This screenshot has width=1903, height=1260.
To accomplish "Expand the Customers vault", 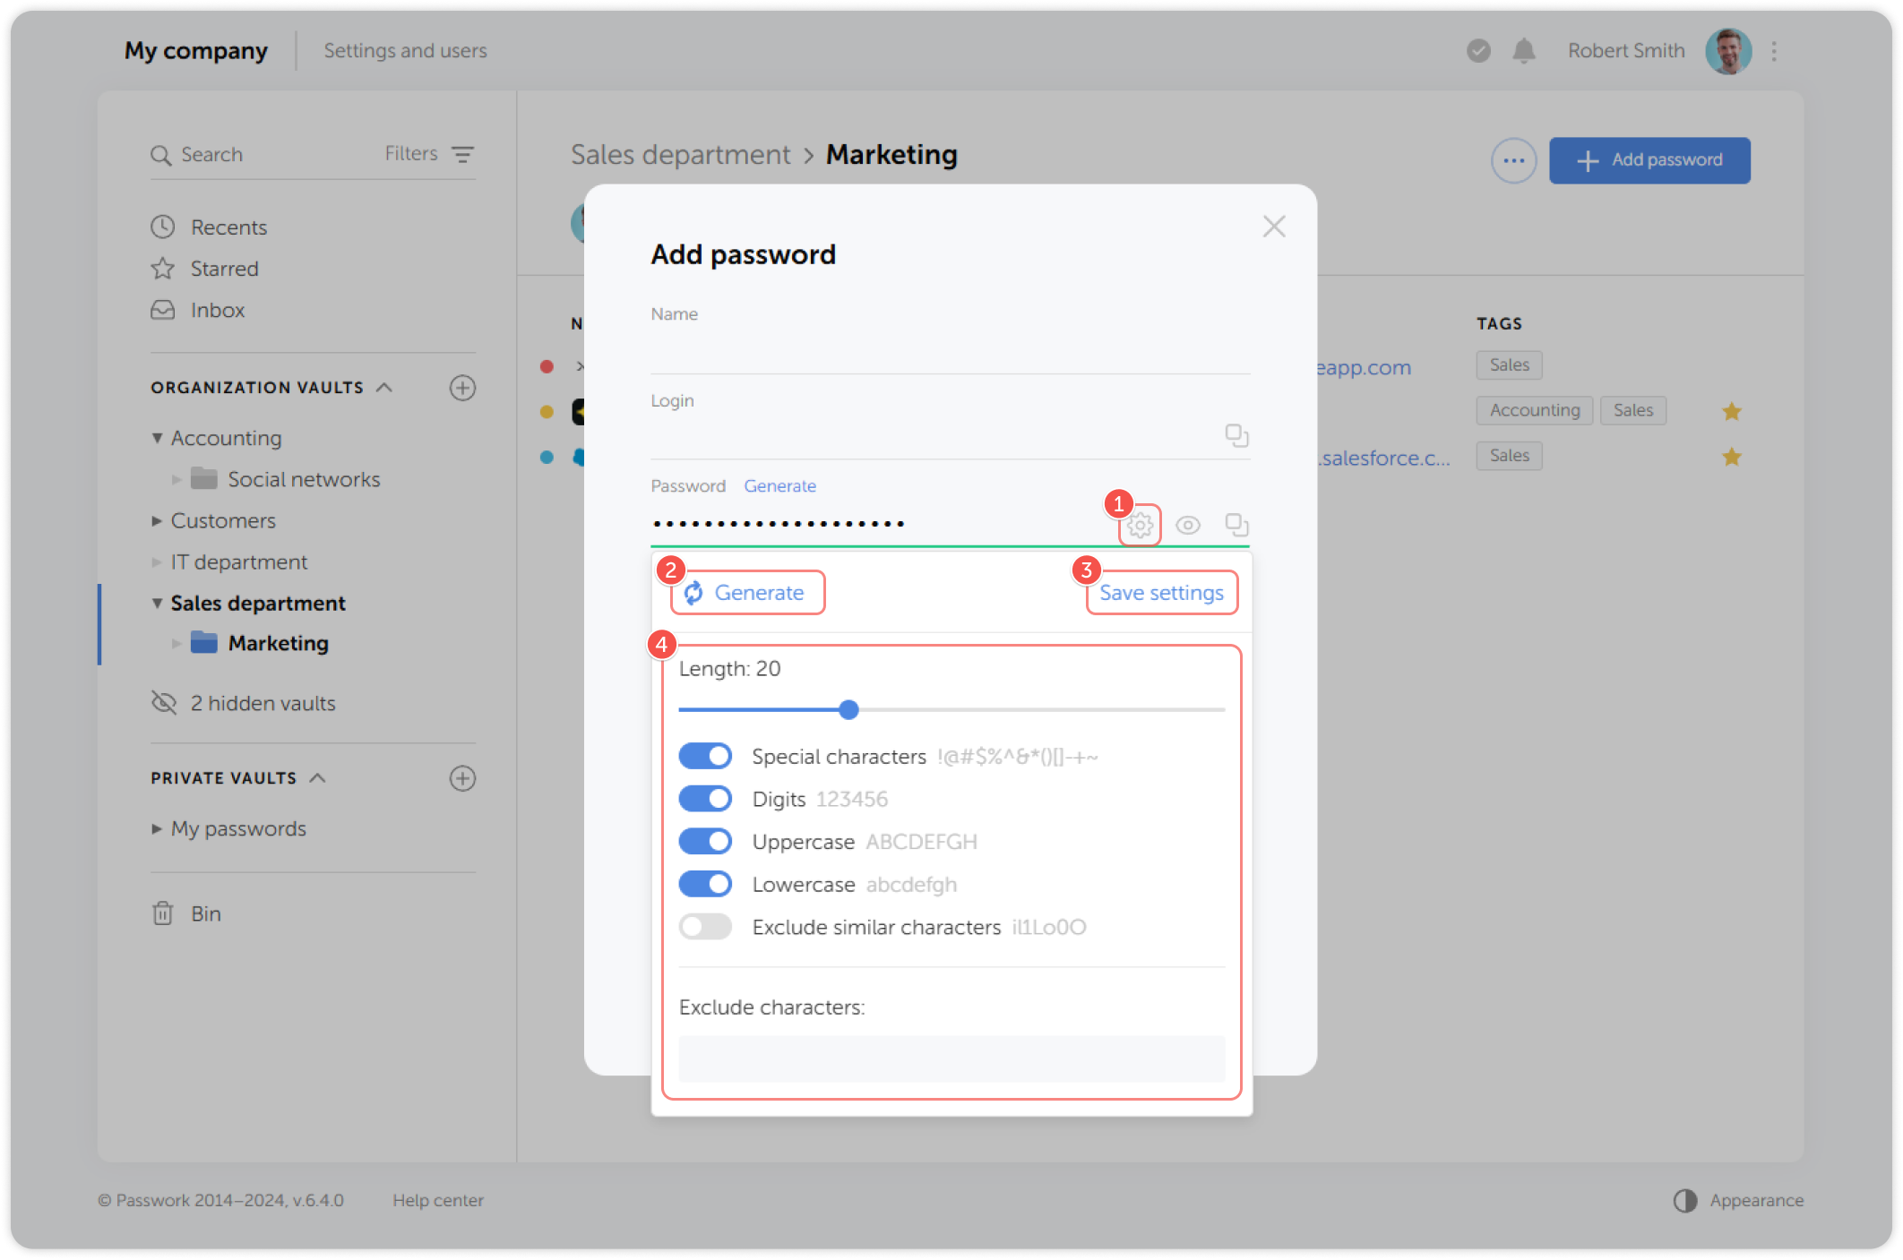I will (x=157, y=520).
